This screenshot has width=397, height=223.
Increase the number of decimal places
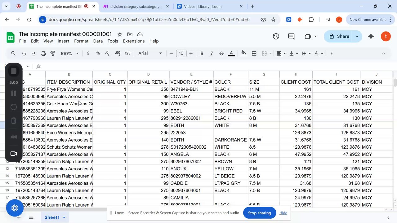(118, 53)
